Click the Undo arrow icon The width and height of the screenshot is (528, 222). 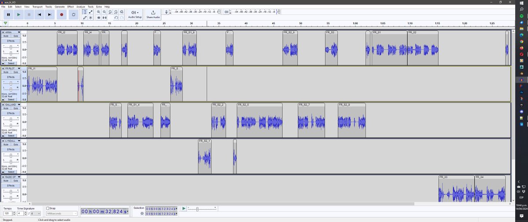[115, 18]
